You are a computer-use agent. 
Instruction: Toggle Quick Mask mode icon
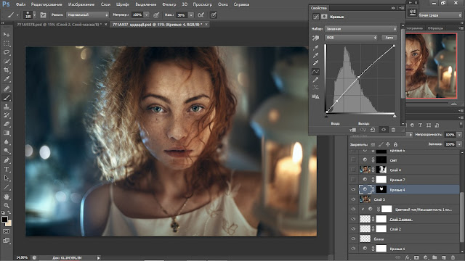pos(7,231)
